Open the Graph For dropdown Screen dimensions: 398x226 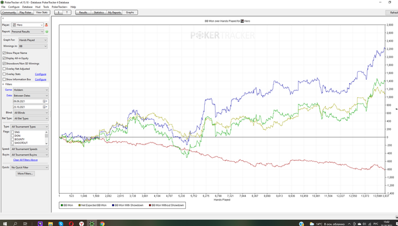point(33,40)
